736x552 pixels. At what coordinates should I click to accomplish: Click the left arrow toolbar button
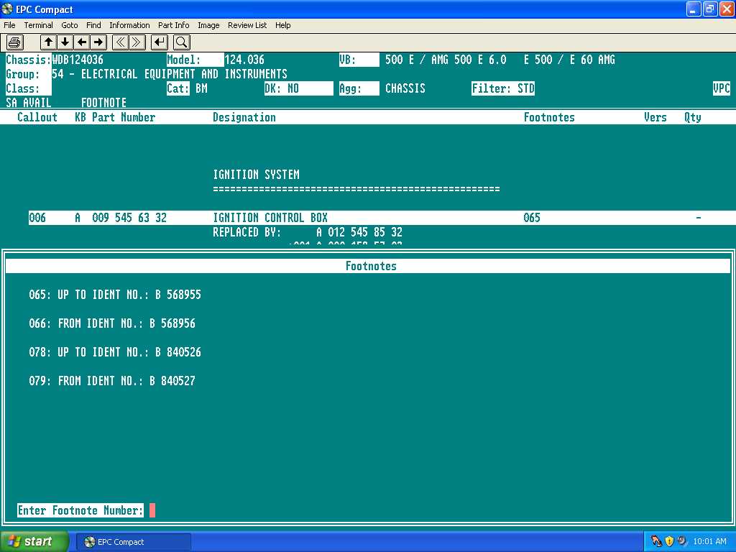pyautogui.click(x=83, y=42)
